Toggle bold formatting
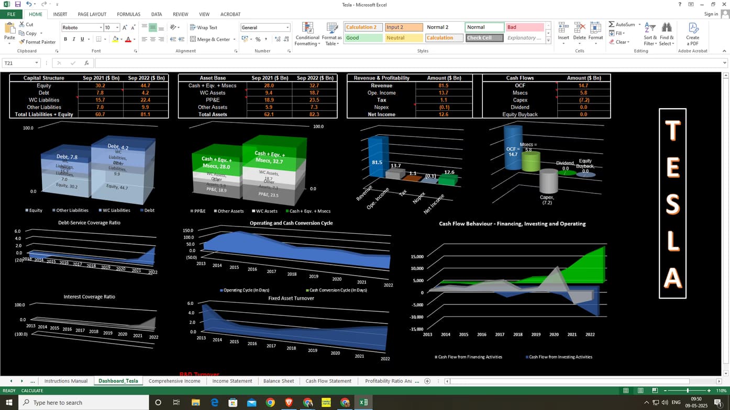This screenshot has height=410, width=730. tap(65, 39)
